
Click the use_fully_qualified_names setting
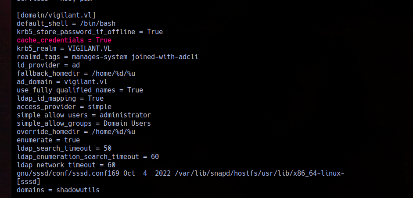pos(80,90)
